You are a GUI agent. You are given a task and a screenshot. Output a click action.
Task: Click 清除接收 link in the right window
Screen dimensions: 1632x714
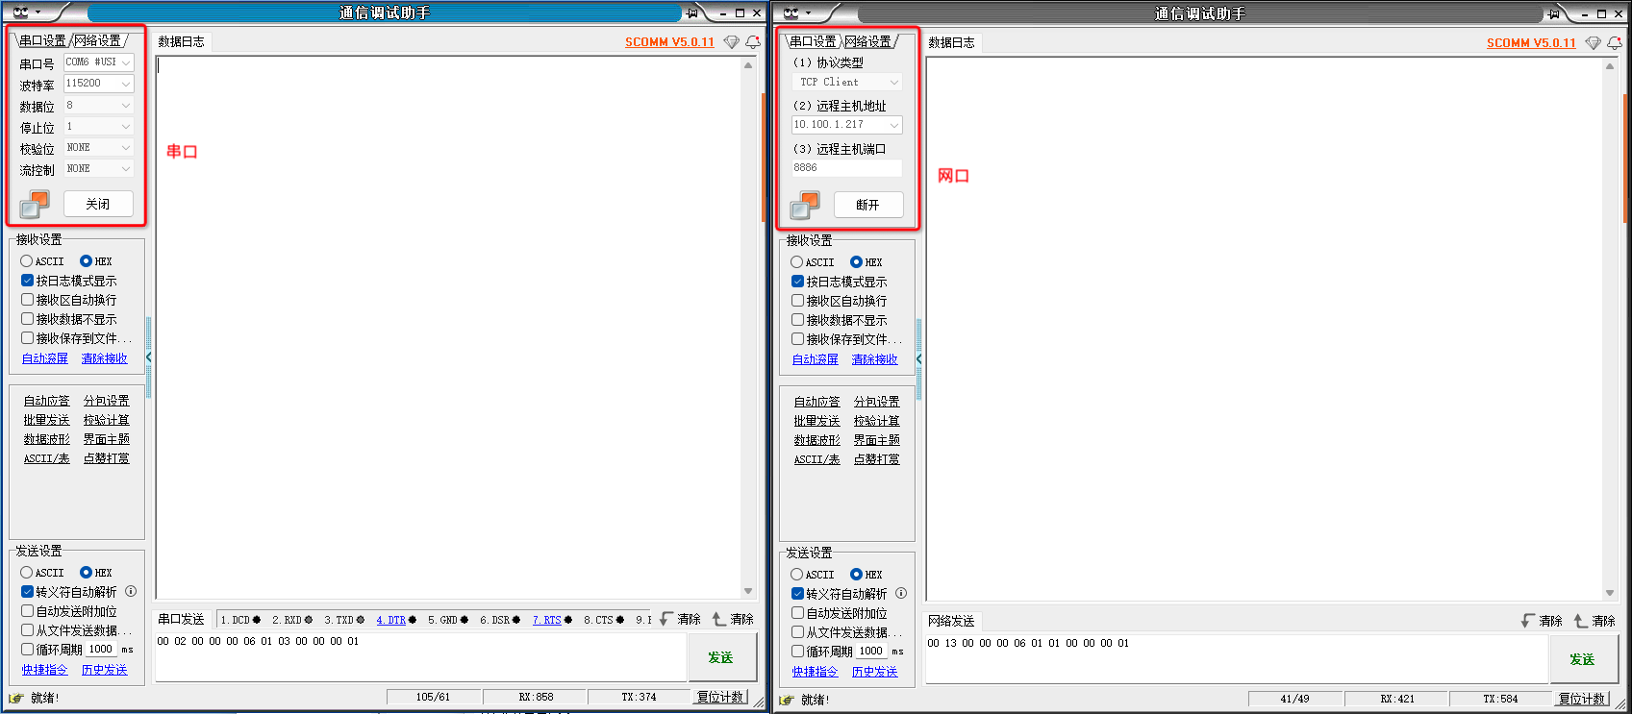click(x=874, y=359)
